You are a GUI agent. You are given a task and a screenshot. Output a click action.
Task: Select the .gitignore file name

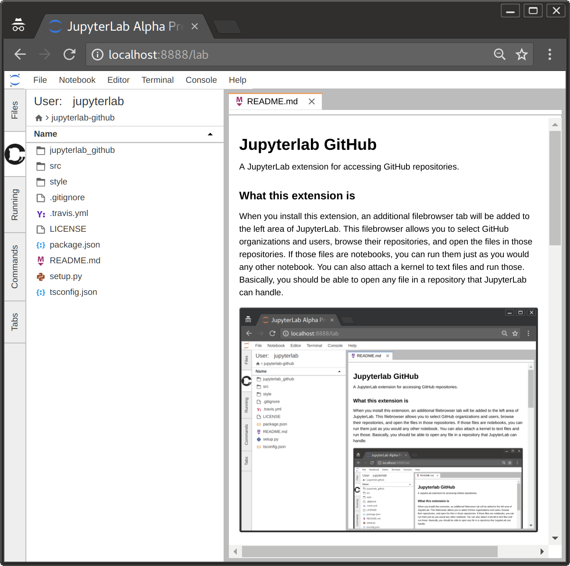pyautogui.click(x=67, y=198)
